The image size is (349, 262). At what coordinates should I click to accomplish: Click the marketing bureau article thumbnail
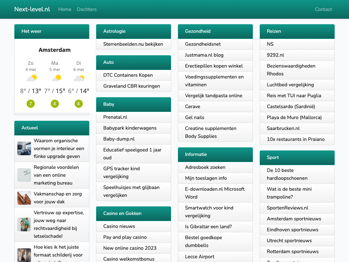(24, 175)
